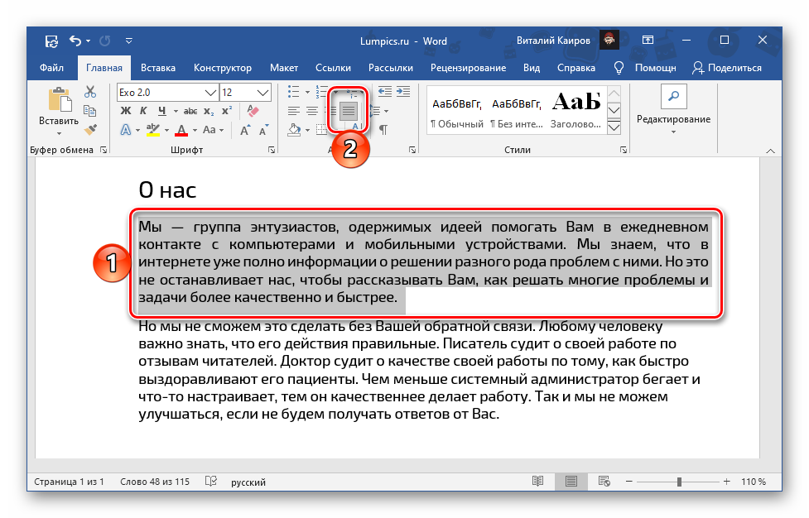Image resolution: width=809 pixels, height=518 pixels.
Task: Apply subscript formatting
Action: 209,111
